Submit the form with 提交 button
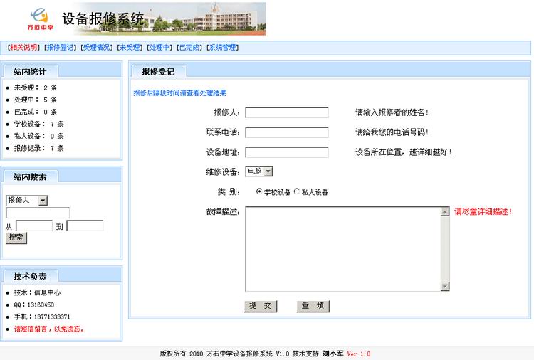Viewport: 534px width, 360px height. (x=261, y=306)
